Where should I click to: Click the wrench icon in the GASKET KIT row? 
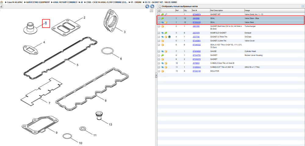pyautogui.click(x=166, y=14)
